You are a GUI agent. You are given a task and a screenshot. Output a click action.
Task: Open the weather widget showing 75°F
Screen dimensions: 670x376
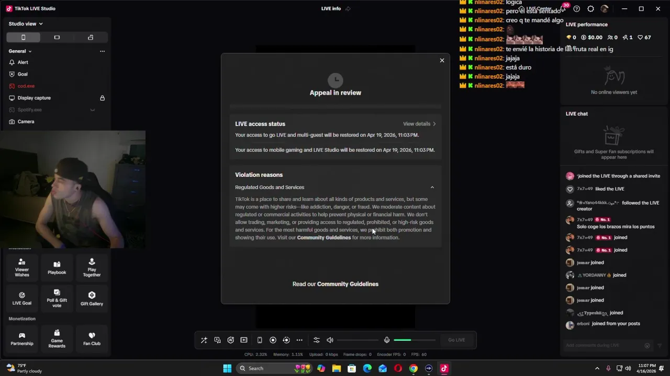25,368
